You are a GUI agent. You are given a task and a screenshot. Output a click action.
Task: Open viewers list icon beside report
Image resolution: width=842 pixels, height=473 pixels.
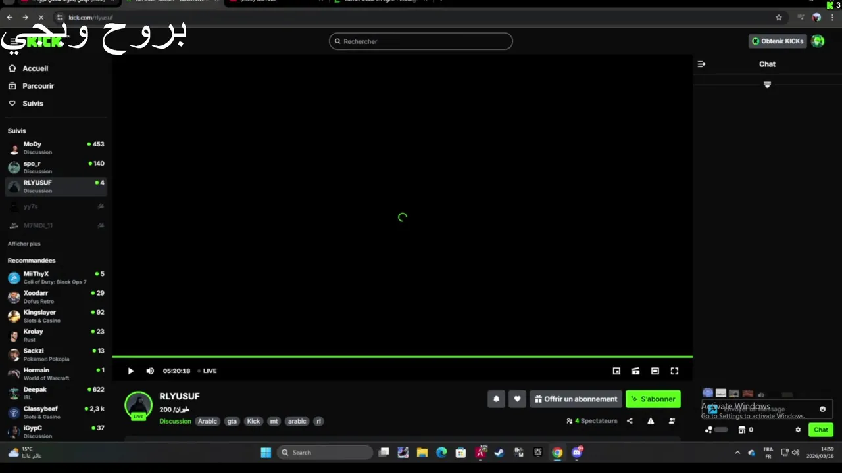672,421
